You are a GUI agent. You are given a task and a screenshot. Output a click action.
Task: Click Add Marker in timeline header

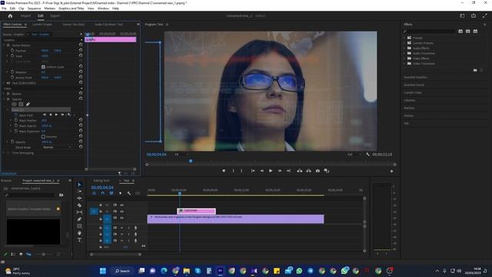[120, 193]
